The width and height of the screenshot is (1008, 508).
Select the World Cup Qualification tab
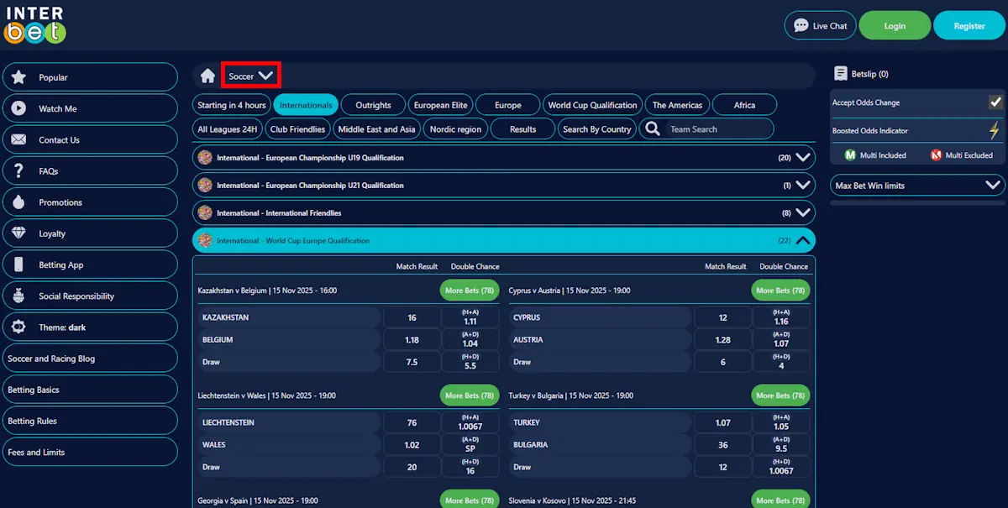(593, 104)
